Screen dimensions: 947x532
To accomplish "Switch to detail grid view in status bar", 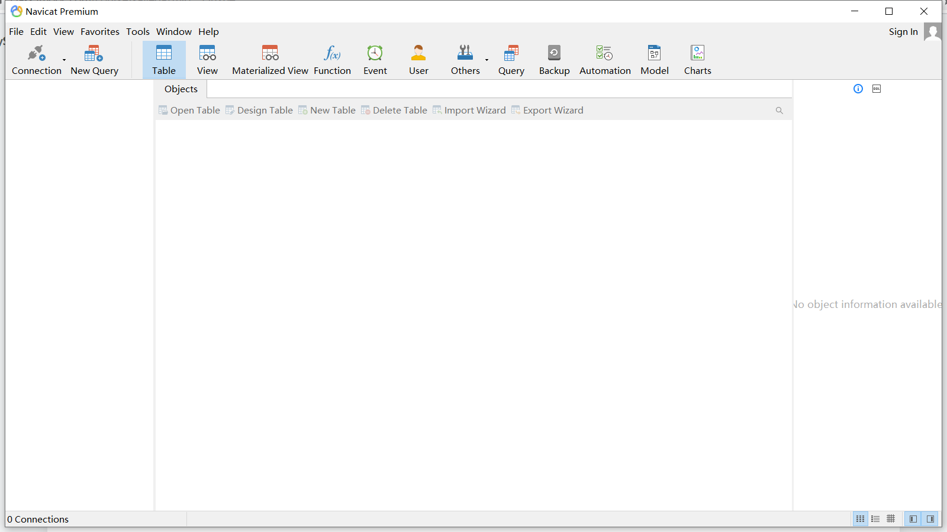I will coord(891,519).
